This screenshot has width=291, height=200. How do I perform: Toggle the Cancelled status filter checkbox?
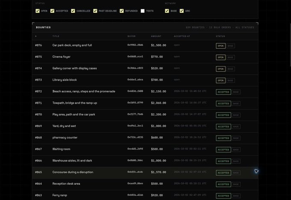pyautogui.click(x=73, y=11)
